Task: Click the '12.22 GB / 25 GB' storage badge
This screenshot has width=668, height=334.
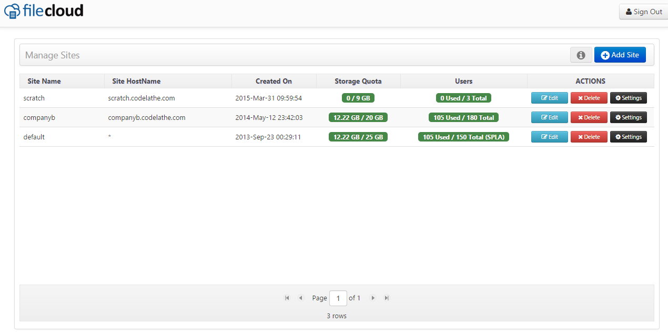Action: (358, 137)
